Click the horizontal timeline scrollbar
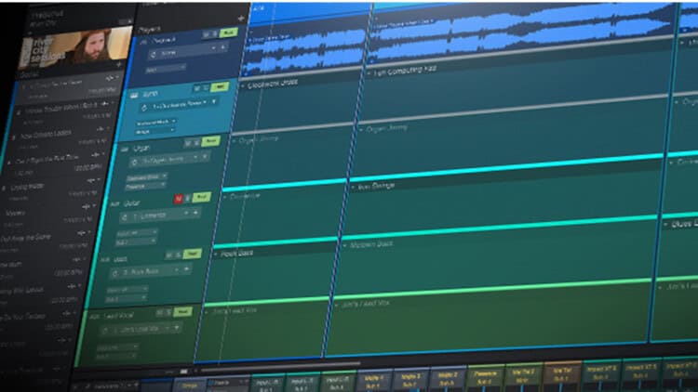Screen dimensions: 698x392 point(280,367)
